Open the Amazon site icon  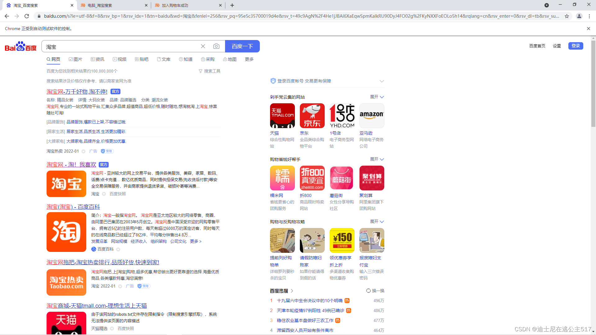point(372,116)
